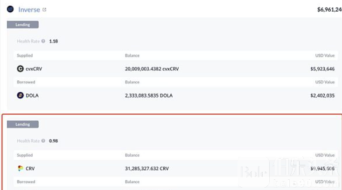Image resolution: width=342 pixels, height=190 pixels.
Task: Click the Health Rate value 0.98
Action: tap(54, 141)
